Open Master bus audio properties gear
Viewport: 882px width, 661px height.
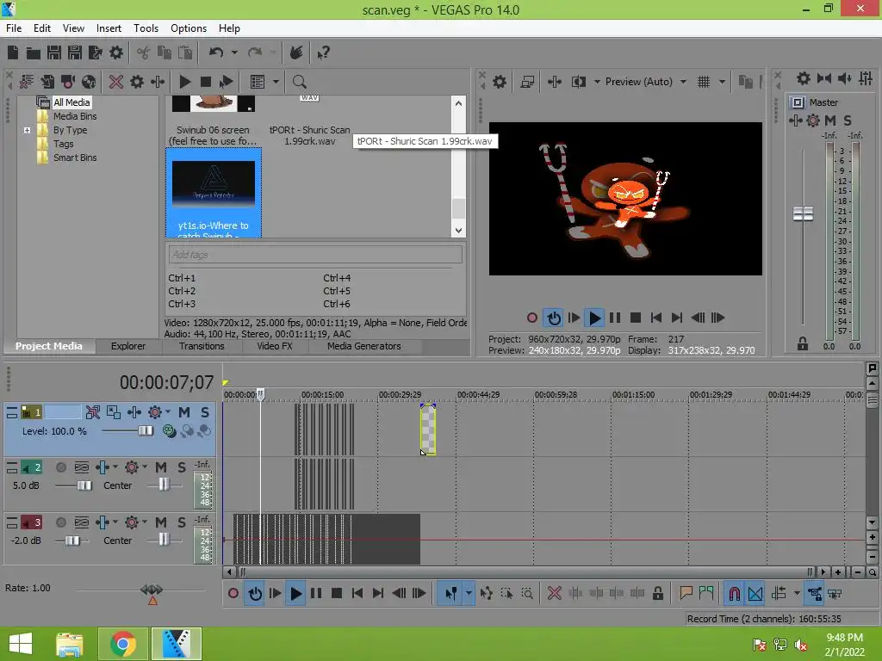tap(804, 78)
